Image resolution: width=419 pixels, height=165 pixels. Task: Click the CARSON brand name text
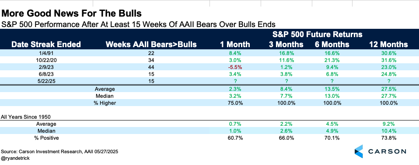tap(387, 151)
